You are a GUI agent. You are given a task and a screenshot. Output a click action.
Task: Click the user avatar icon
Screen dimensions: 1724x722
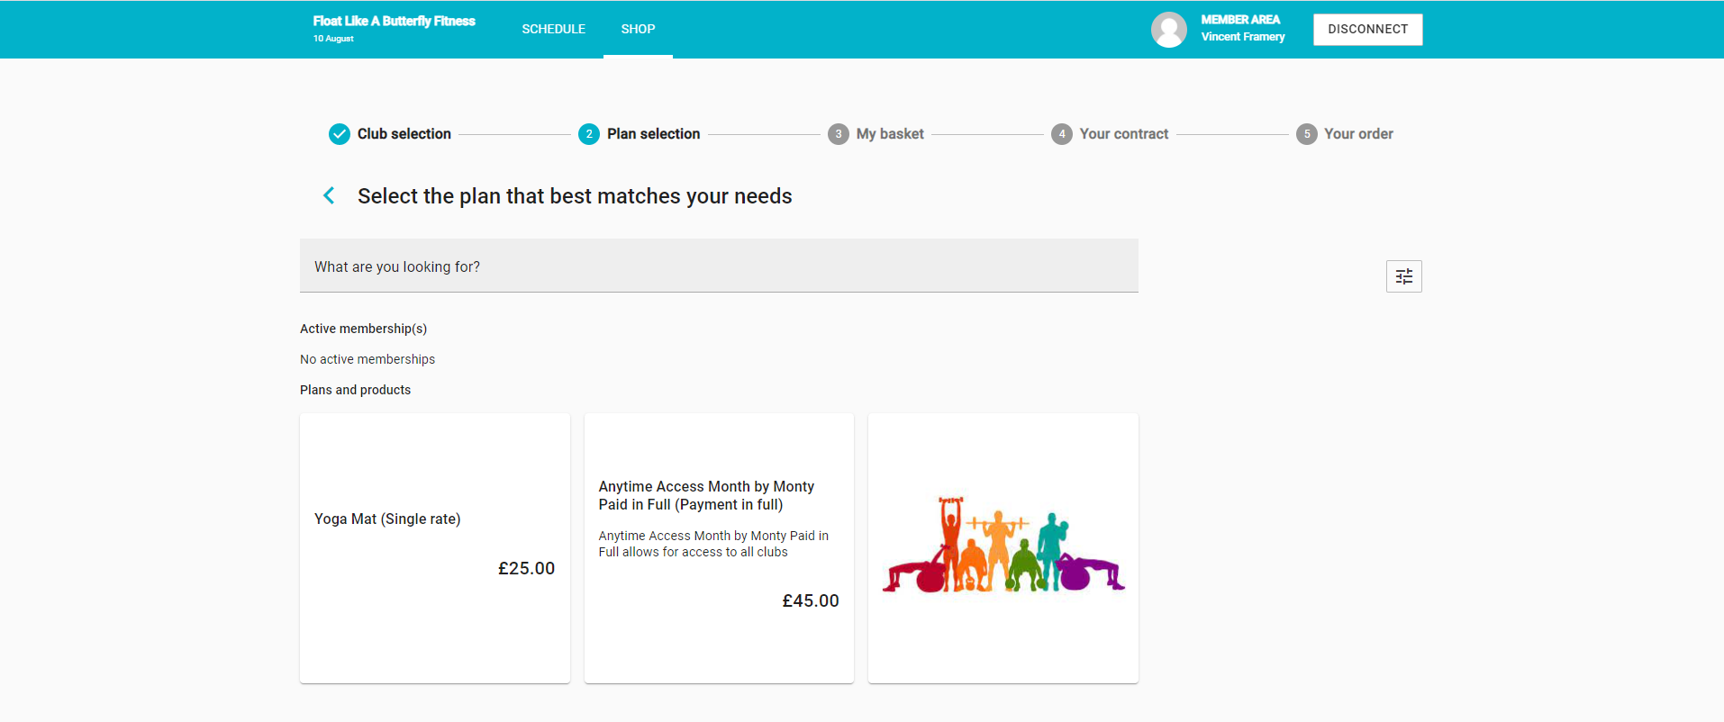coord(1168,30)
